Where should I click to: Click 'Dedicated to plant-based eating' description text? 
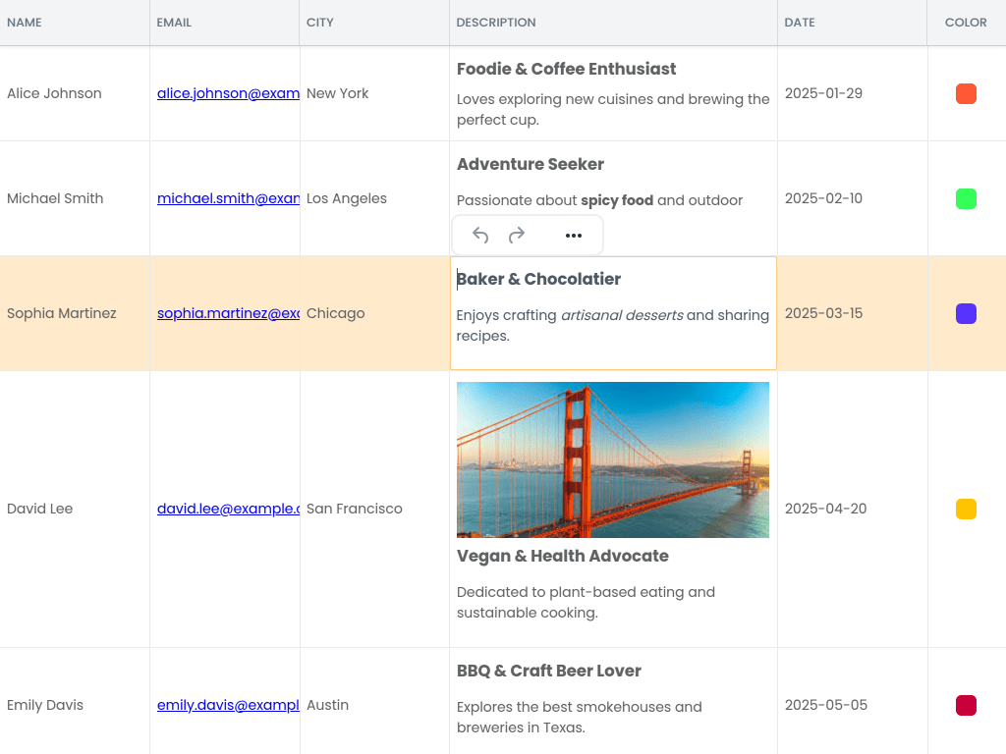pyautogui.click(x=586, y=602)
